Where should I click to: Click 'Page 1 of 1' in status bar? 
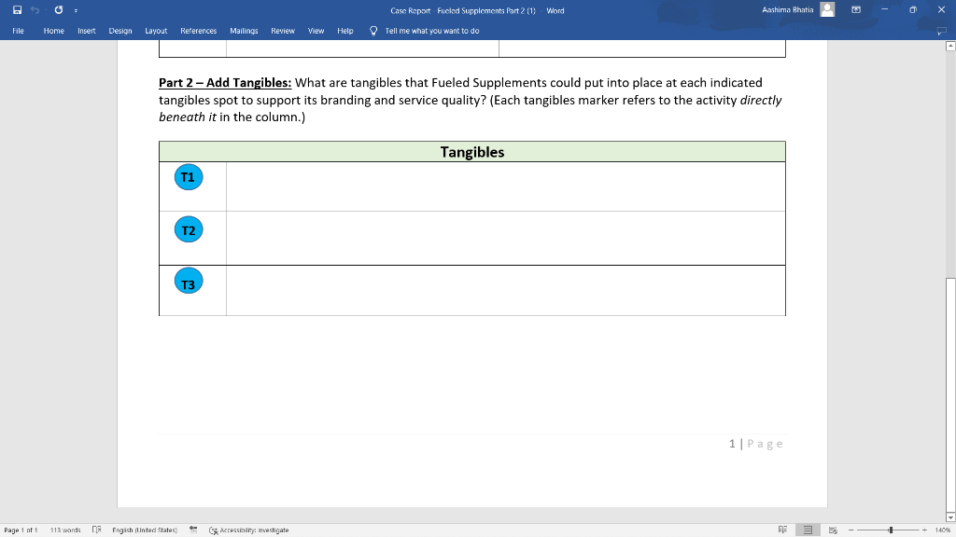tap(21, 530)
